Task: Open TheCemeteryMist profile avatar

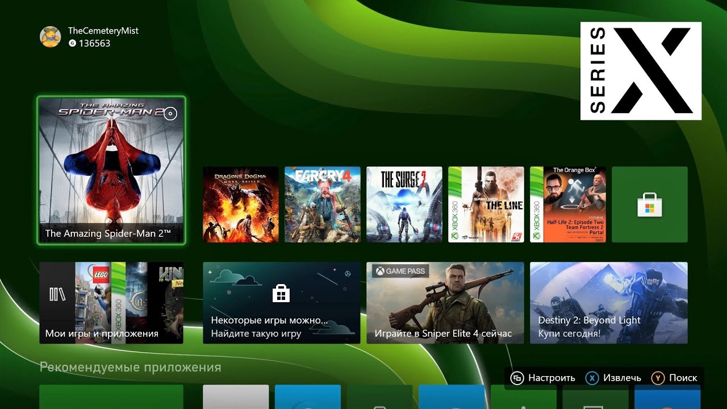Action: pyautogui.click(x=51, y=36)
